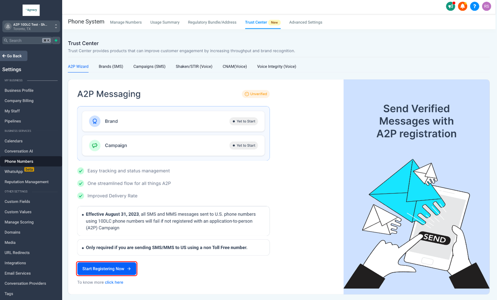Follow the 'click here' link

coord(114,282)
